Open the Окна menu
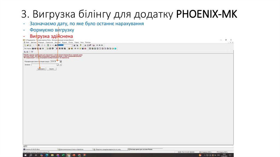 (x=82, y=42)
